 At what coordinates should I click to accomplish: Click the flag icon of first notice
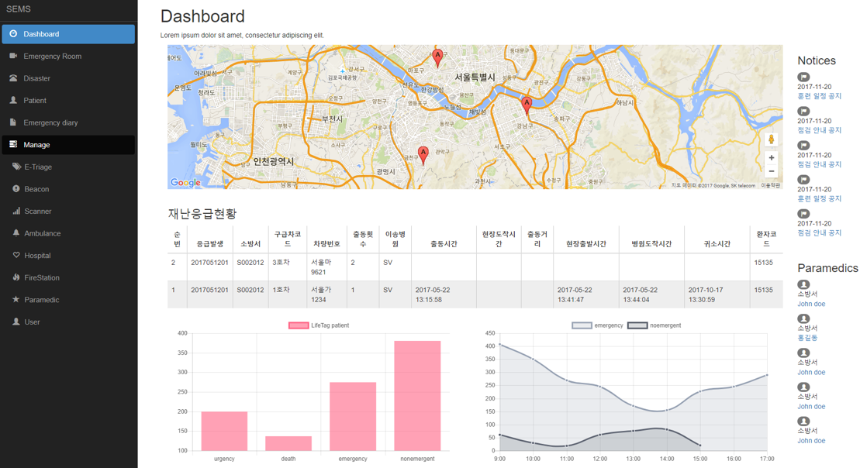click(803, 77)
